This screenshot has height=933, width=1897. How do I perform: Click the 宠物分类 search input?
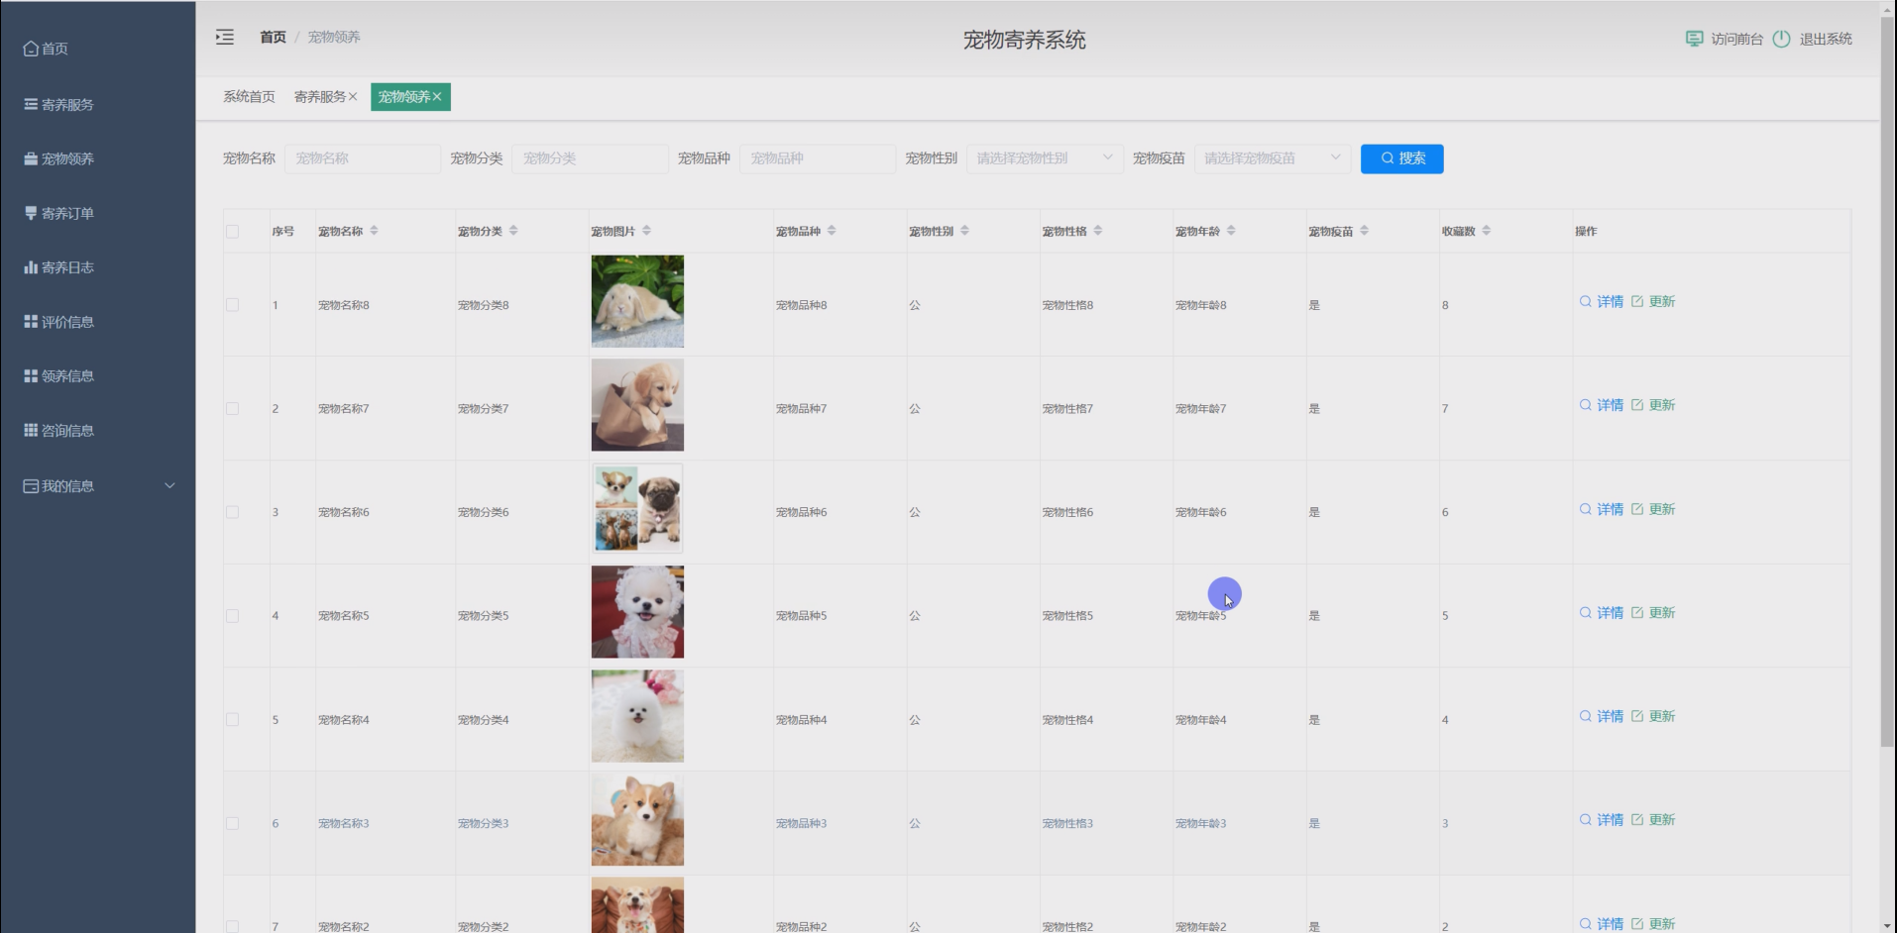[x=590, y=158]
